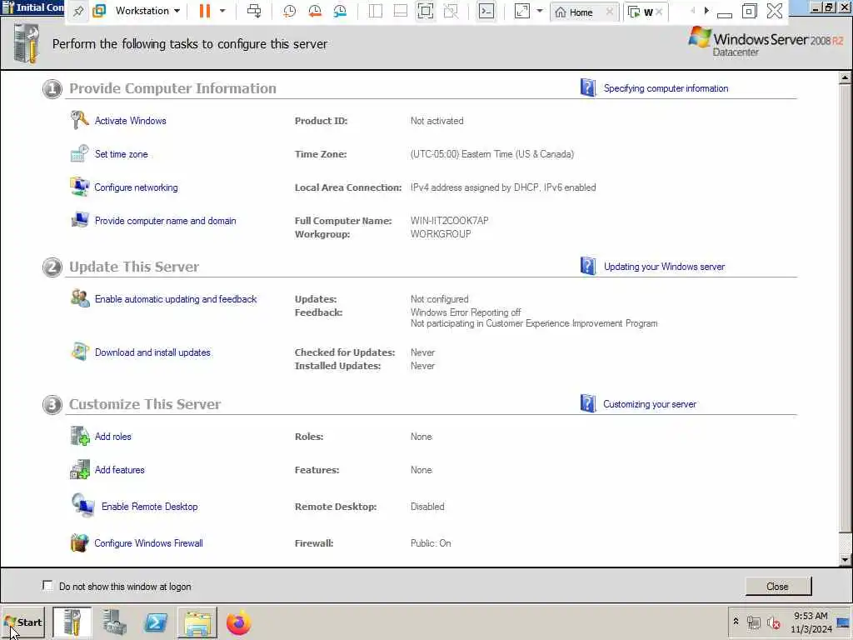The height and width of the screenshot is (640, 853).
Task: Click the Activate Windows link
Action: coord(131,121)
